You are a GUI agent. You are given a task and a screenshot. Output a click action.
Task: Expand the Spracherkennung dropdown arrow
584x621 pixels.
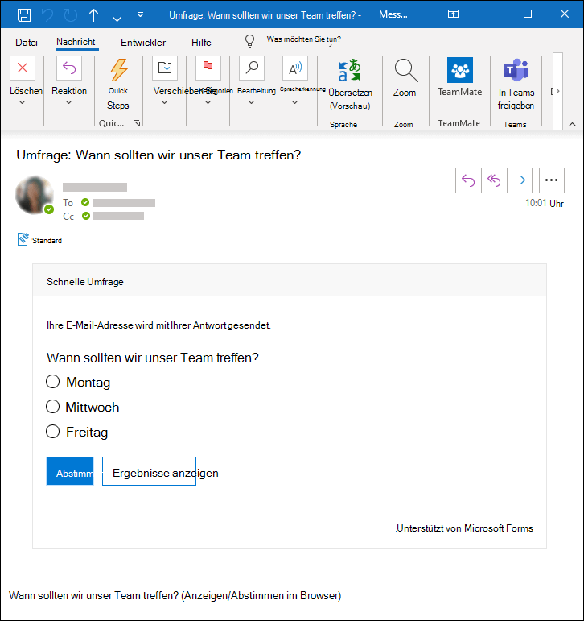[294, 102]
